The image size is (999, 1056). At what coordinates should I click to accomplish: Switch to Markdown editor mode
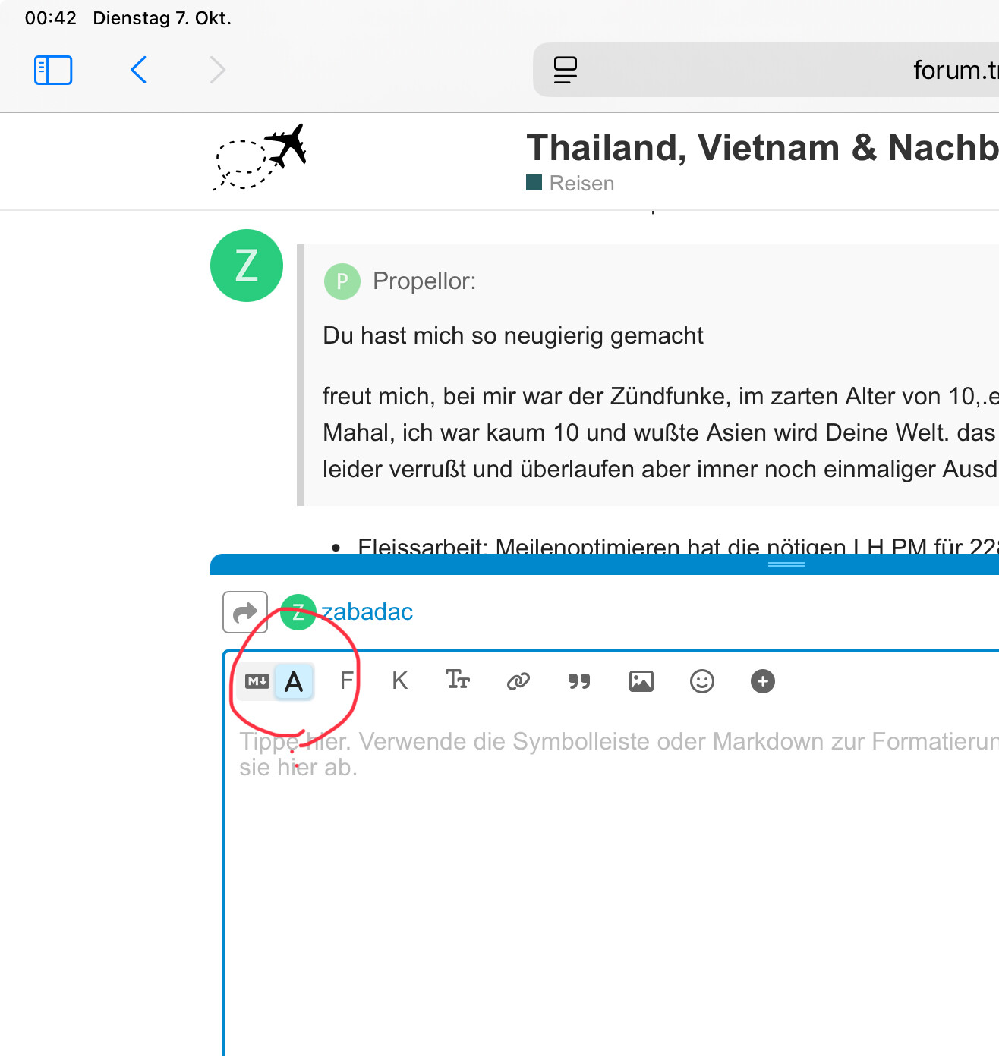click(257, 681)
